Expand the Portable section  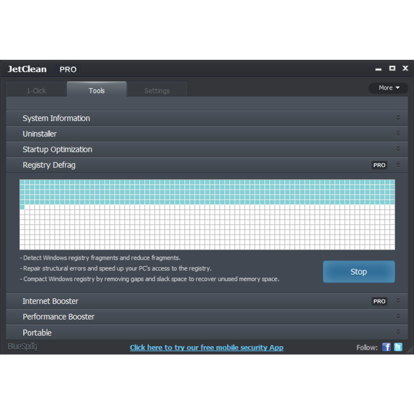(398, 332)
